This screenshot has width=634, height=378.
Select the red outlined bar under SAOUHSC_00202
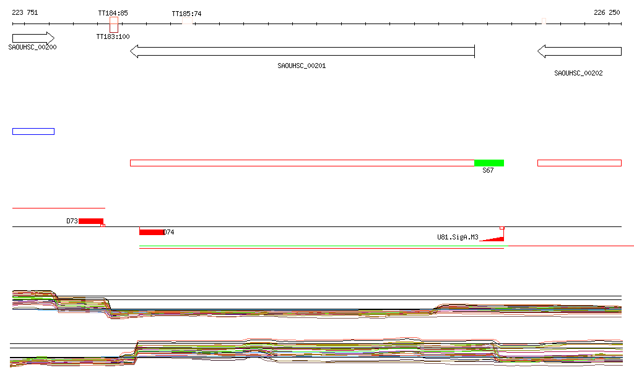coord(580,163)
